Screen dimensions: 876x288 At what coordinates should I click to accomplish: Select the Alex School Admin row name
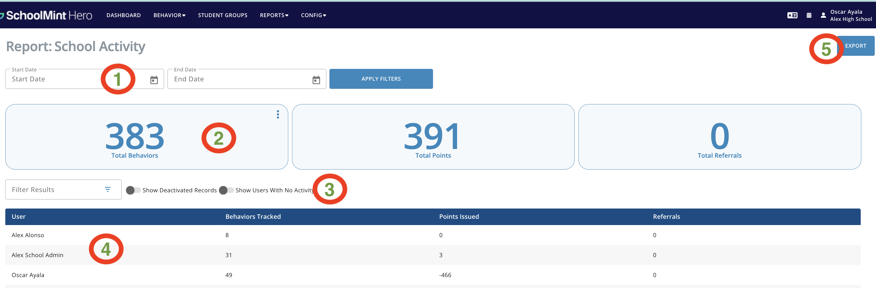click(x=37, y=255)
